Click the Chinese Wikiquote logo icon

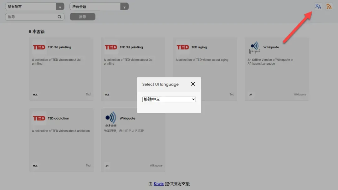pyautogui.click(x=111, y=119)
